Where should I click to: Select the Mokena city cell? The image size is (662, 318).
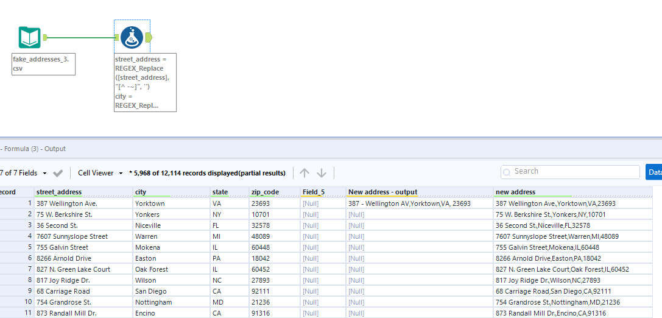pyautogui.click(x=172, y=247)
